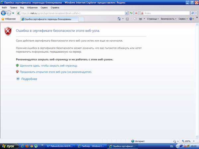Click the Print toolbar icon
This screenshot has width=199, height=149.
141,19
